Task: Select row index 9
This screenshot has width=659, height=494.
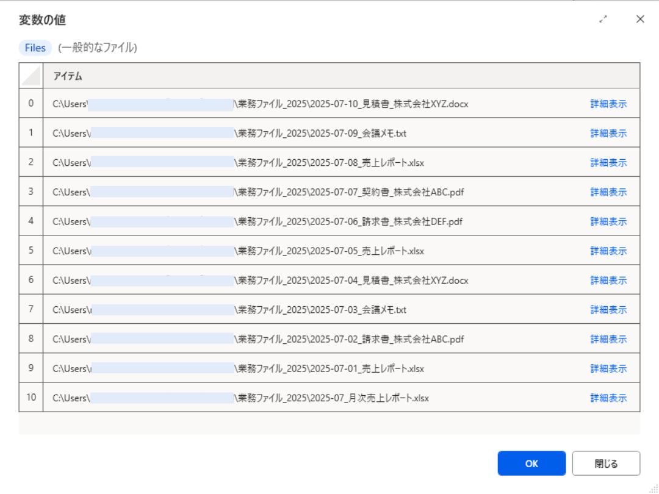Action: [x=31, y=368]
